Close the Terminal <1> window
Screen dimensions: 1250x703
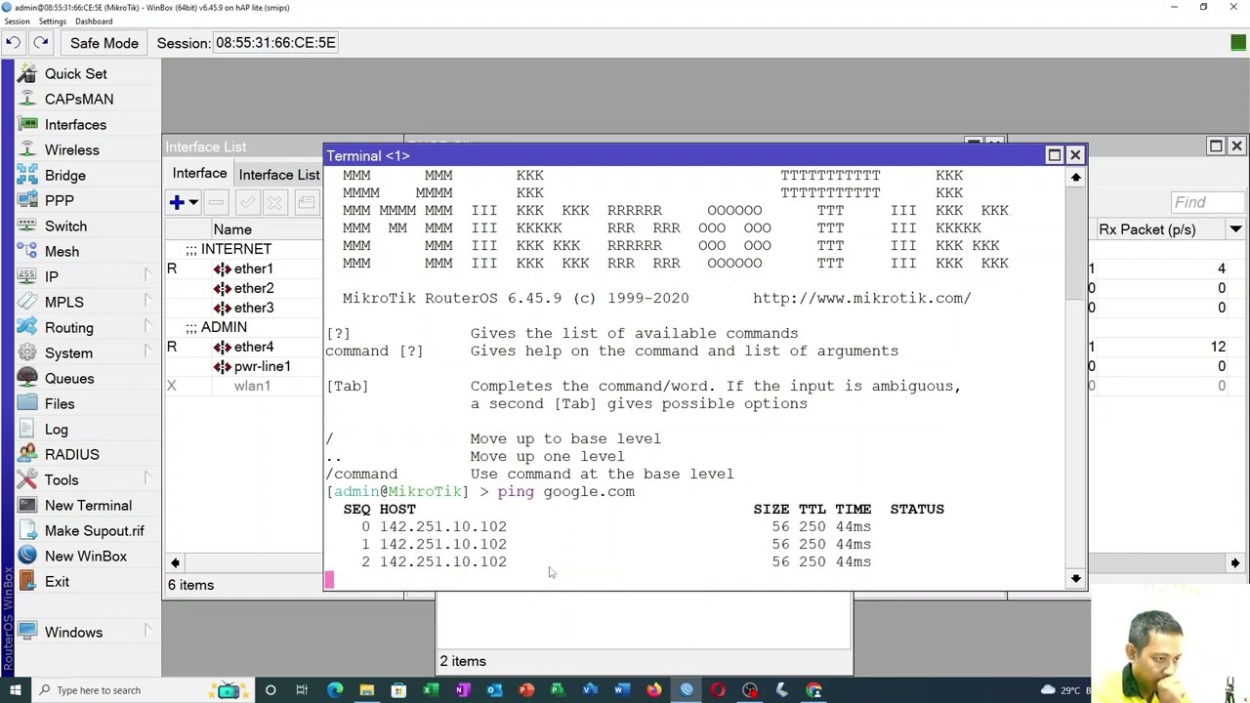[x=1075, y=155]
